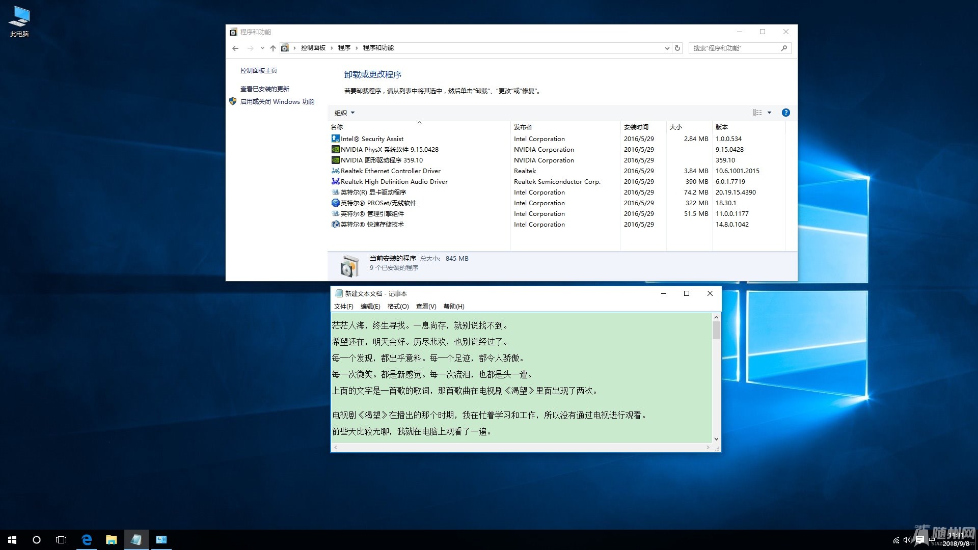Open Task View on the taskbar
Screen dimensions: 978x550
click(61, 540)
